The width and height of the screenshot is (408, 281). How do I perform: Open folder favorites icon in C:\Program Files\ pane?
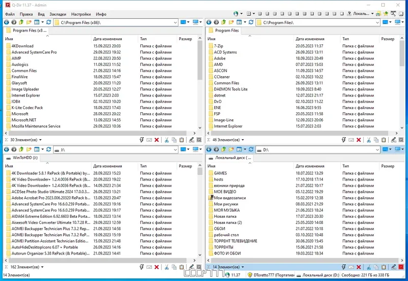pyautogui.click(x=231, y=22)
